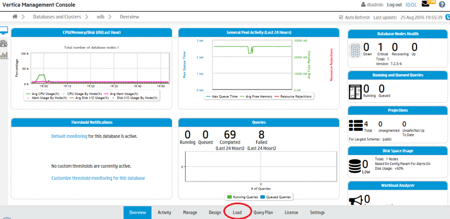Click the Disk Space Usage panel header

pyautogui.click(x=397, y=151)
